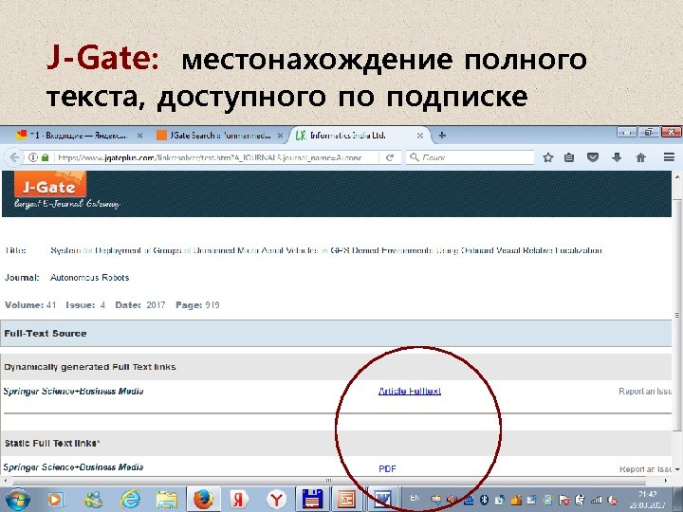Image resolution: width=683 pixels, height=512 pixels.
Task: Select the article title text
Action: point(325,250)
